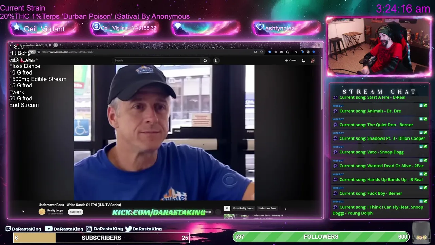Viewport: 435px width, 245px height.
Task: Click chat line 'Hands Up Bands Up - B-Real'
Action: point(381,180)
